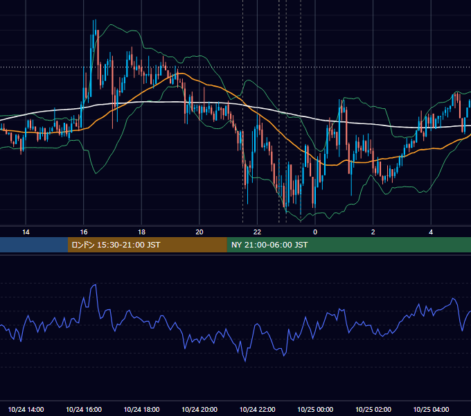Click the 10/24 18:00 date label
The height and width of the screenshot is (416, 471).
[141, 409]
